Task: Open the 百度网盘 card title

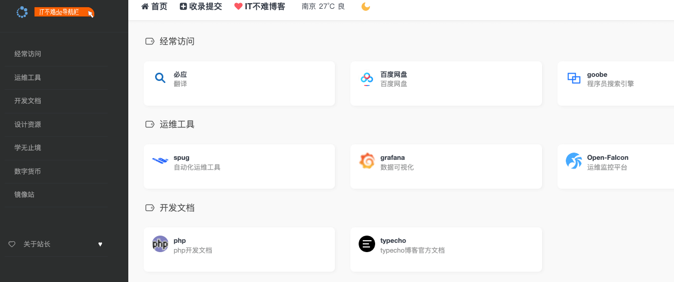Action: click(394, 75)
